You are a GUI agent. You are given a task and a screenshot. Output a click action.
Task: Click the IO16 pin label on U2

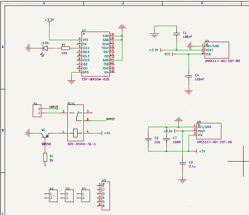(106, 44)
